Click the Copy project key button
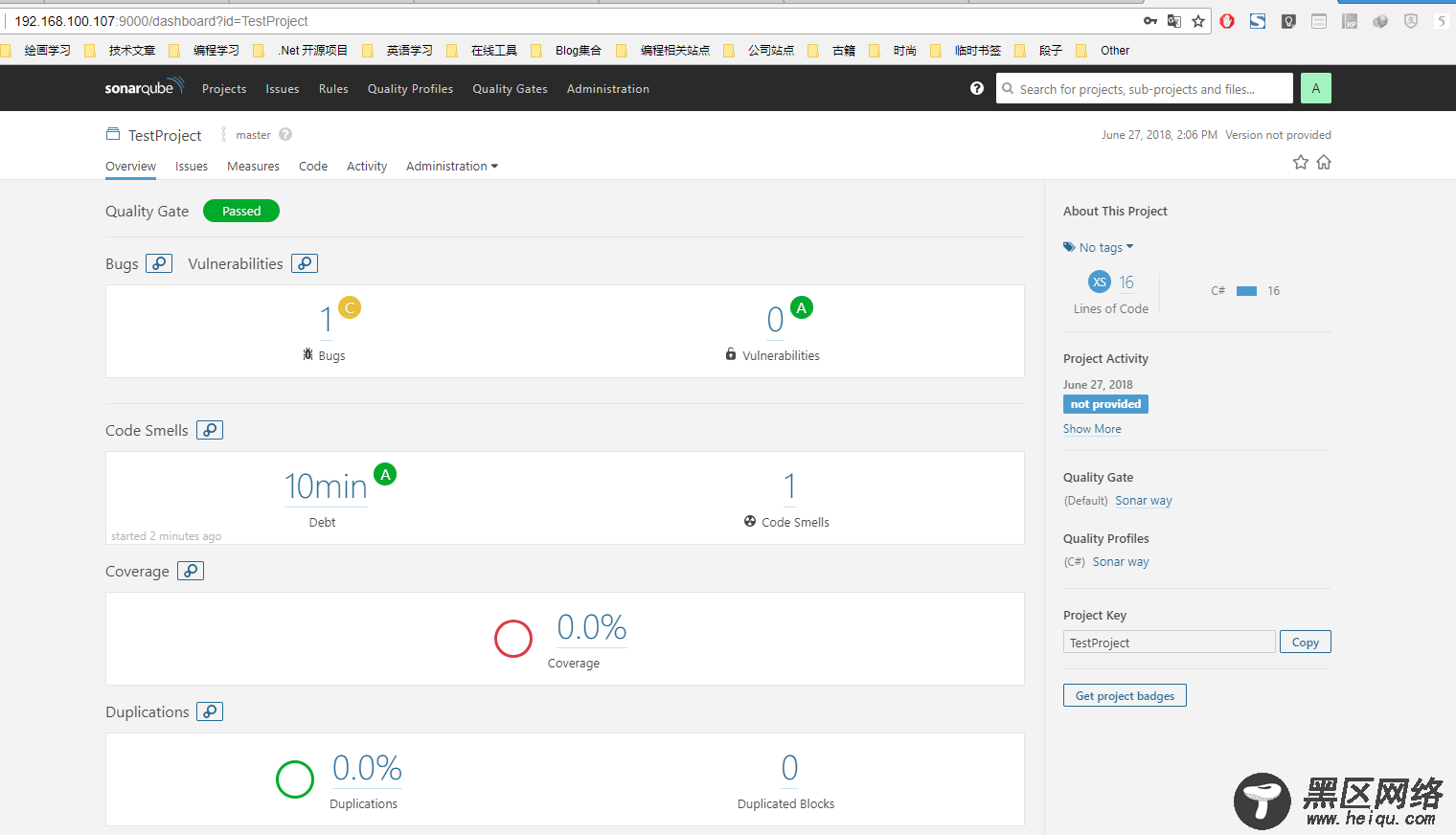 [x=1305, y=643]
